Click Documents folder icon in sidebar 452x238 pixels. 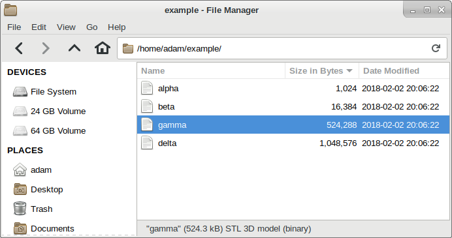tap(20, 228)
